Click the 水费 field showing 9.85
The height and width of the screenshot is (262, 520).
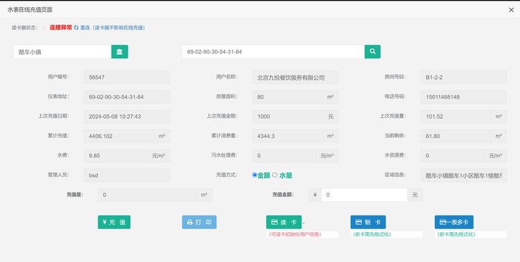pyautogui.click(x=115, y=155)
